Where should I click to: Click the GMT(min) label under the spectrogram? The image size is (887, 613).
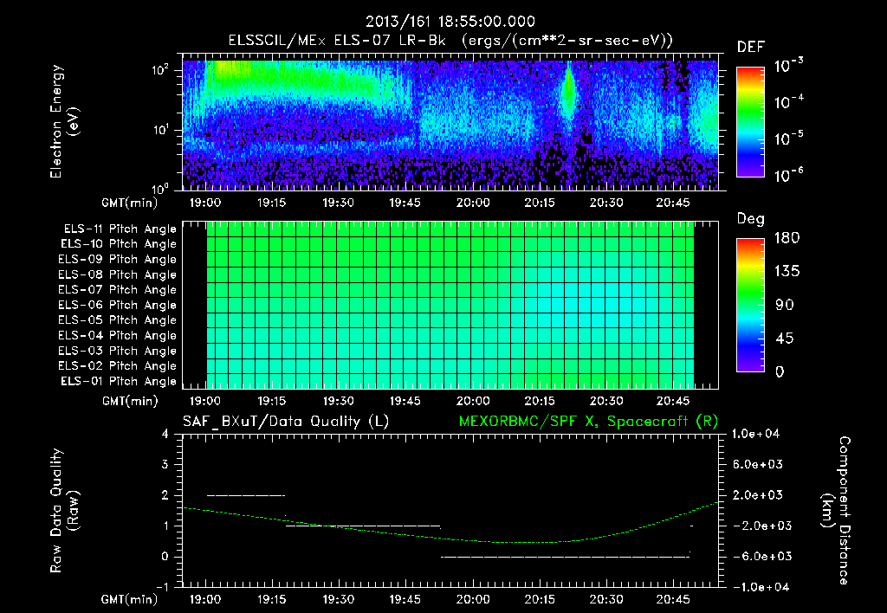129,203
